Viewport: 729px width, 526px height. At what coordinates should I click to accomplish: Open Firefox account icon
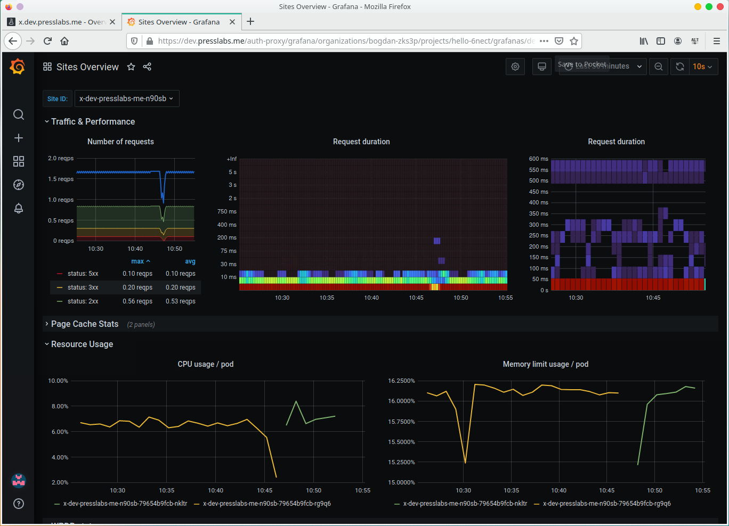(x=678, y=41)
